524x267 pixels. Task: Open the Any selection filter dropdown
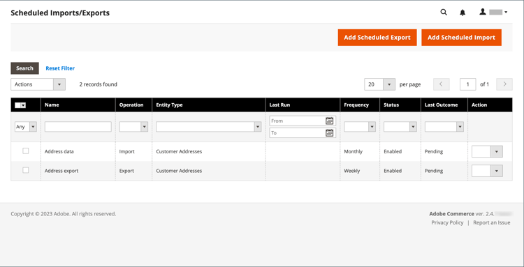click(26, 127)
